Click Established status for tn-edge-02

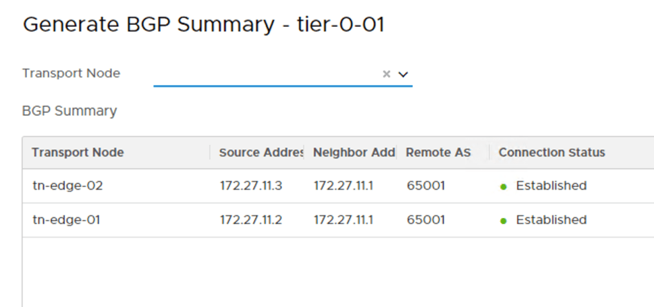click(551, 186)
